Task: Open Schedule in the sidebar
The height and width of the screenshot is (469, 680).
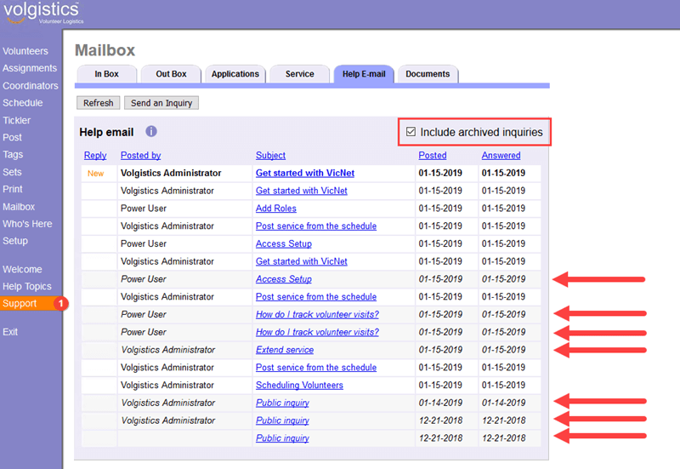Action: pyautogui.click(x=23, y=103)
